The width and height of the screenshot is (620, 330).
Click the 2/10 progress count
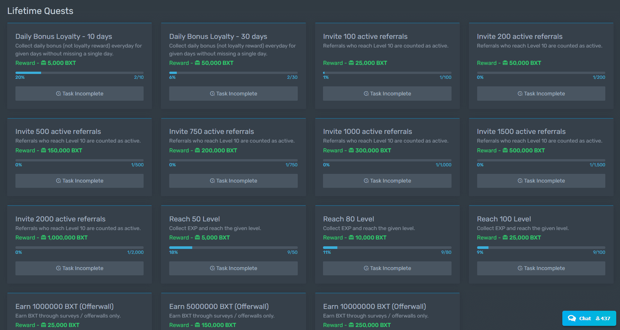tap(139, 77)
